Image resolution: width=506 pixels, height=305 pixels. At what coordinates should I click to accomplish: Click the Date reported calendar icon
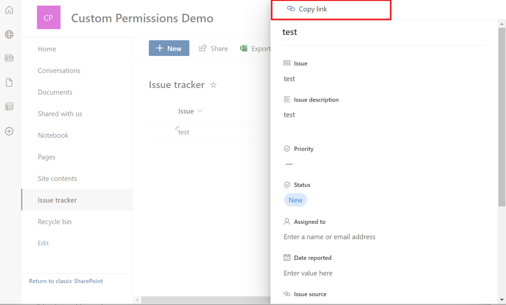click(287, 258)
